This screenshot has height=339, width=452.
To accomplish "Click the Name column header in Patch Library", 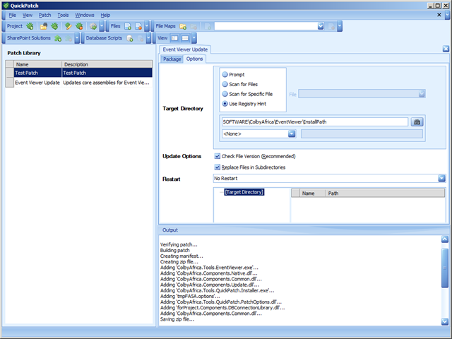I will click(37, 64).
